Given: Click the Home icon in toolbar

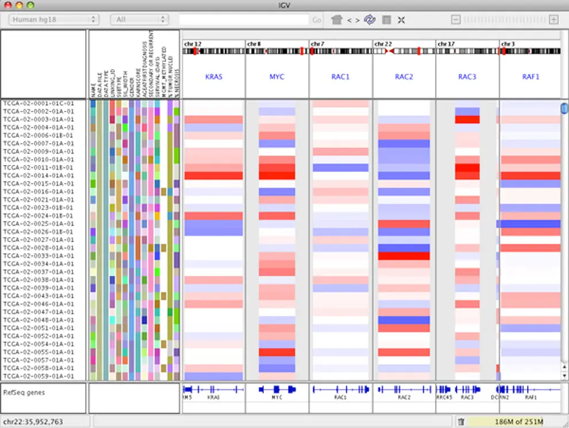Looking at the screenshot, I should click(x=336, y=20).
